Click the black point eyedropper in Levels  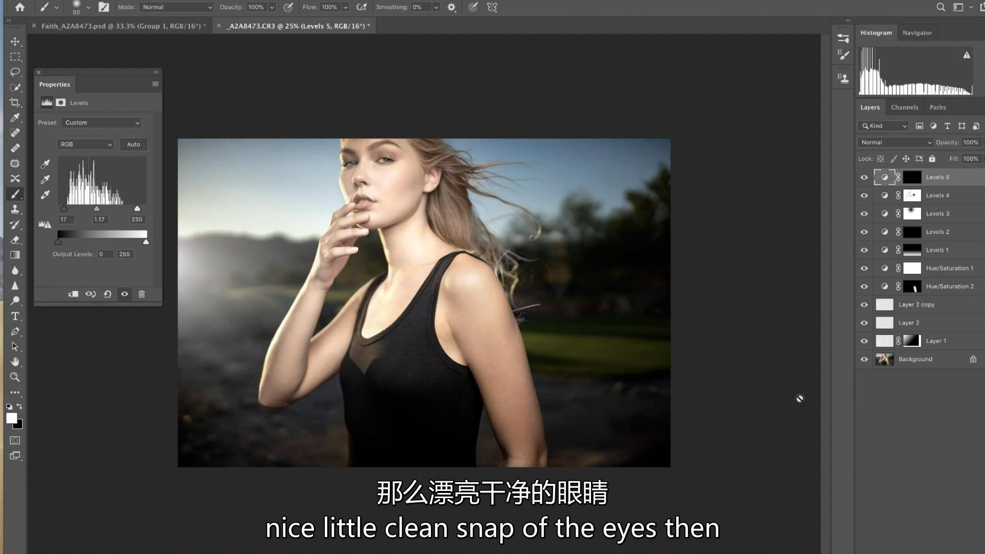pyautogui.click(x=45, y=164)
